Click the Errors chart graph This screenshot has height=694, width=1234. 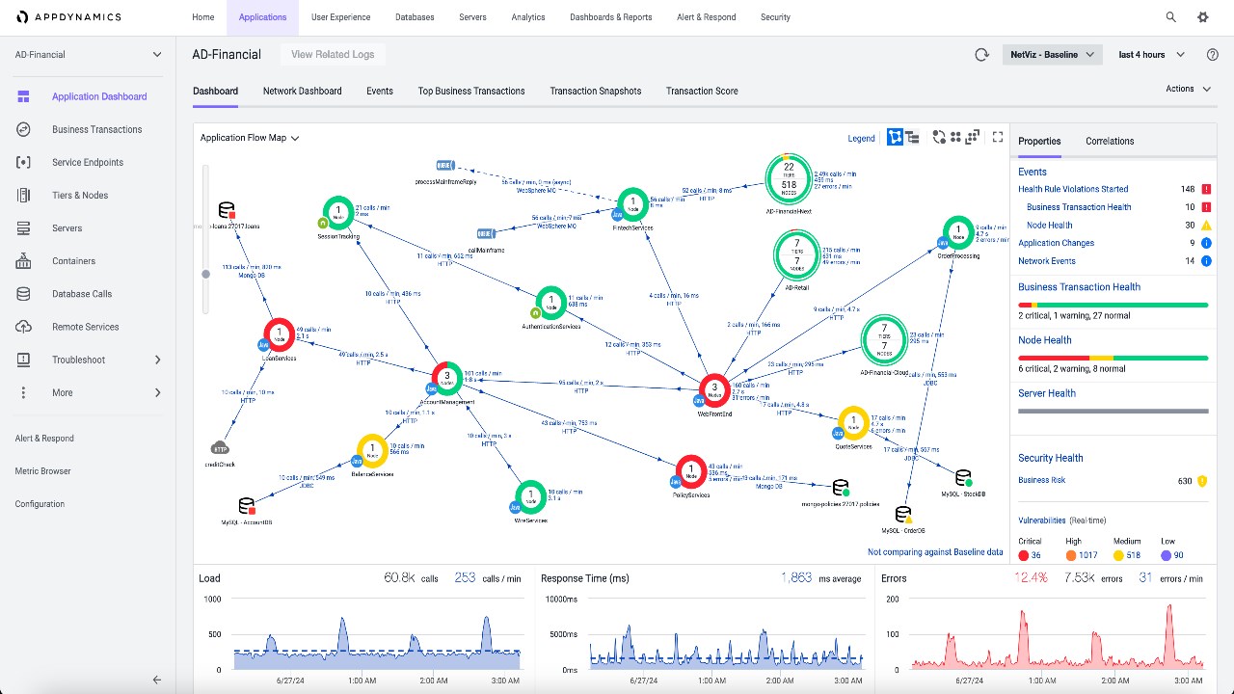tap(1058, 637)
